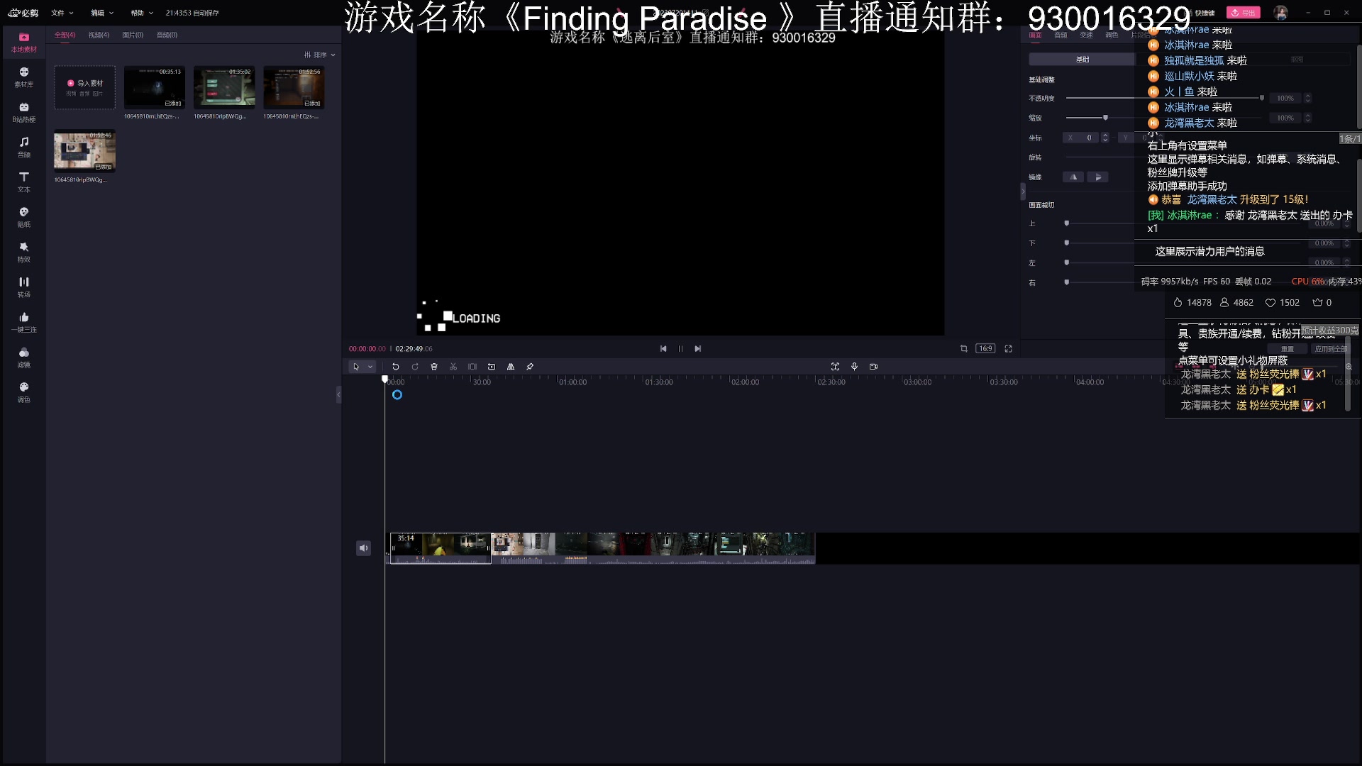Viewport: 1362px width, 766px height.
Task: Click the crop icon below preview
Action: click(963, 348)
